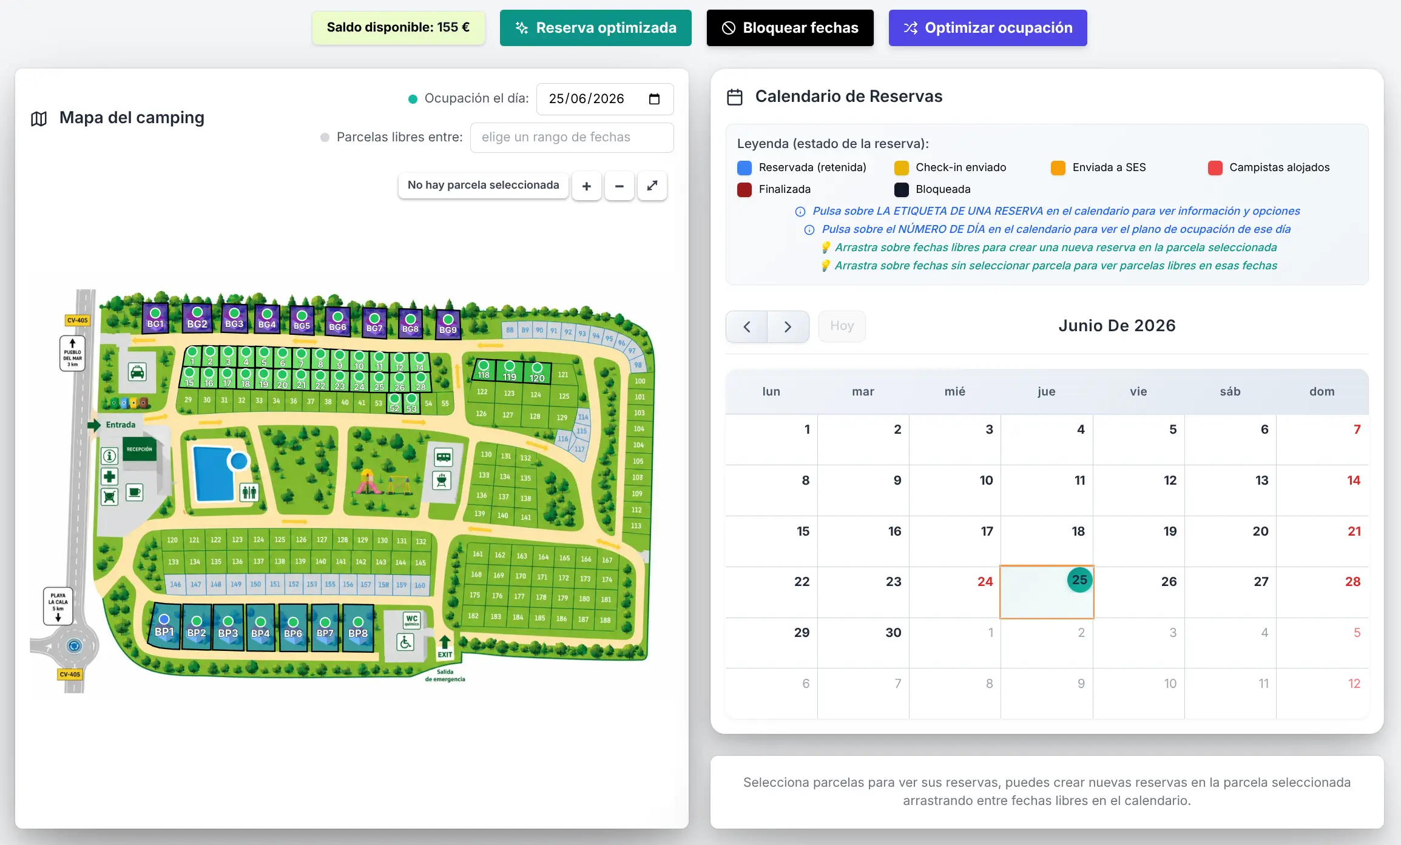
Task: Click the Calendario de Reservas calendar icon
Action: pyautogui.click(x=734, y=97)
